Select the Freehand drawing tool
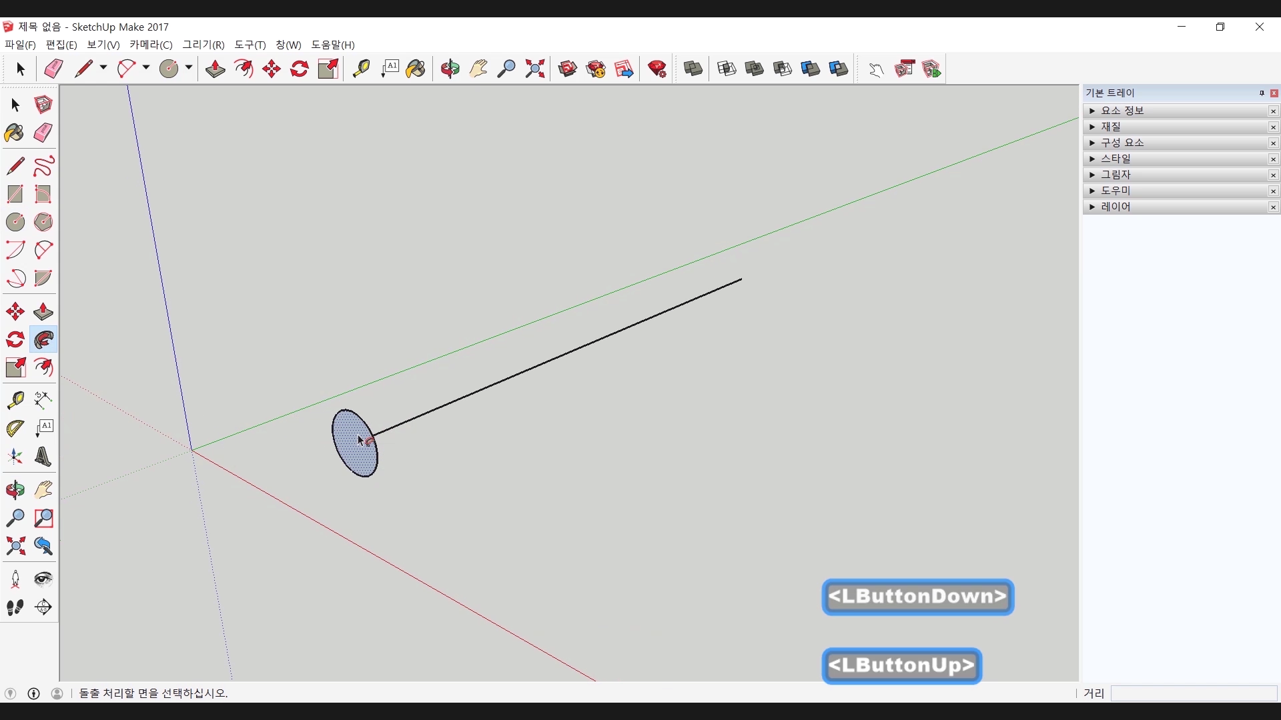 point(43,166)
